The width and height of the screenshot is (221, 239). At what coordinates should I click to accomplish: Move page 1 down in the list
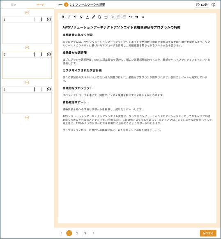coord(41,19)
